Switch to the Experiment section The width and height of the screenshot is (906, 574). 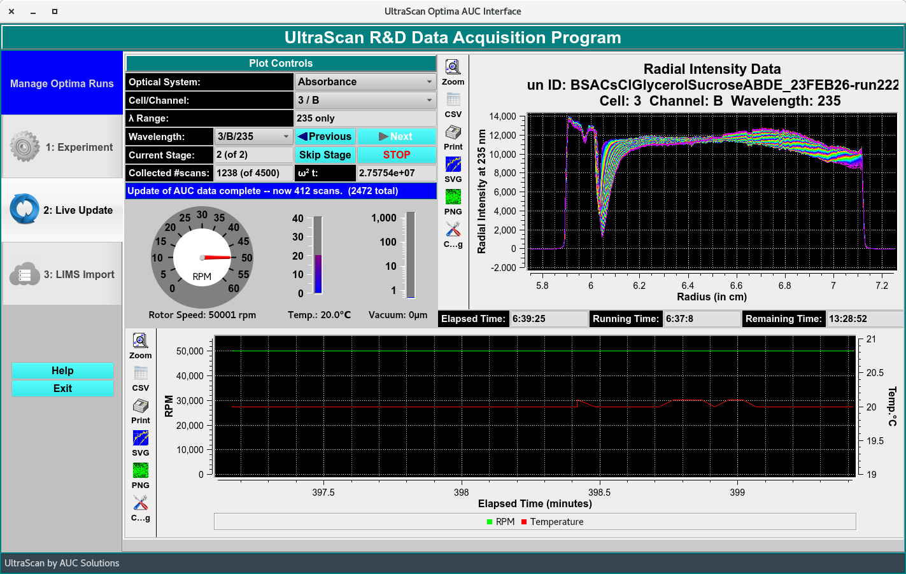coord(61,147)
